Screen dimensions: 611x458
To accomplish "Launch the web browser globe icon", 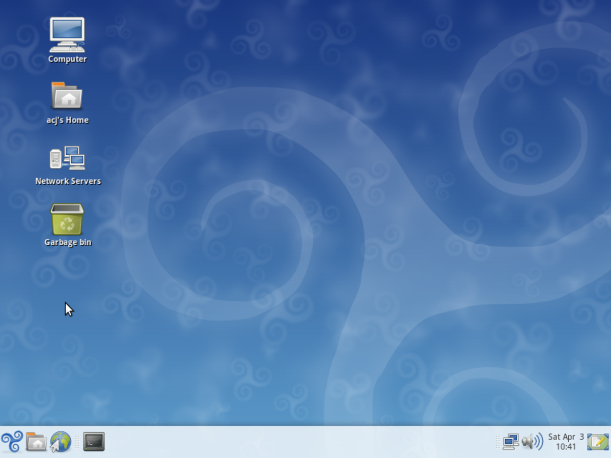I will pos(61,441).
